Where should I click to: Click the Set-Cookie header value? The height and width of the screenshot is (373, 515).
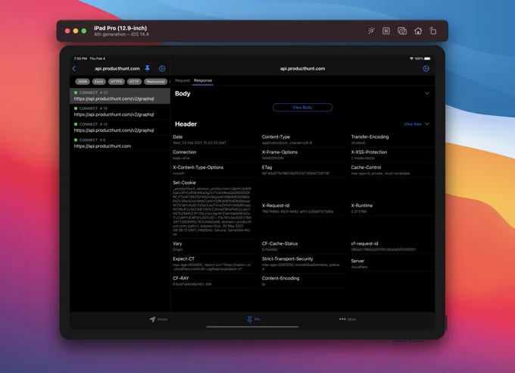(212, 212)
